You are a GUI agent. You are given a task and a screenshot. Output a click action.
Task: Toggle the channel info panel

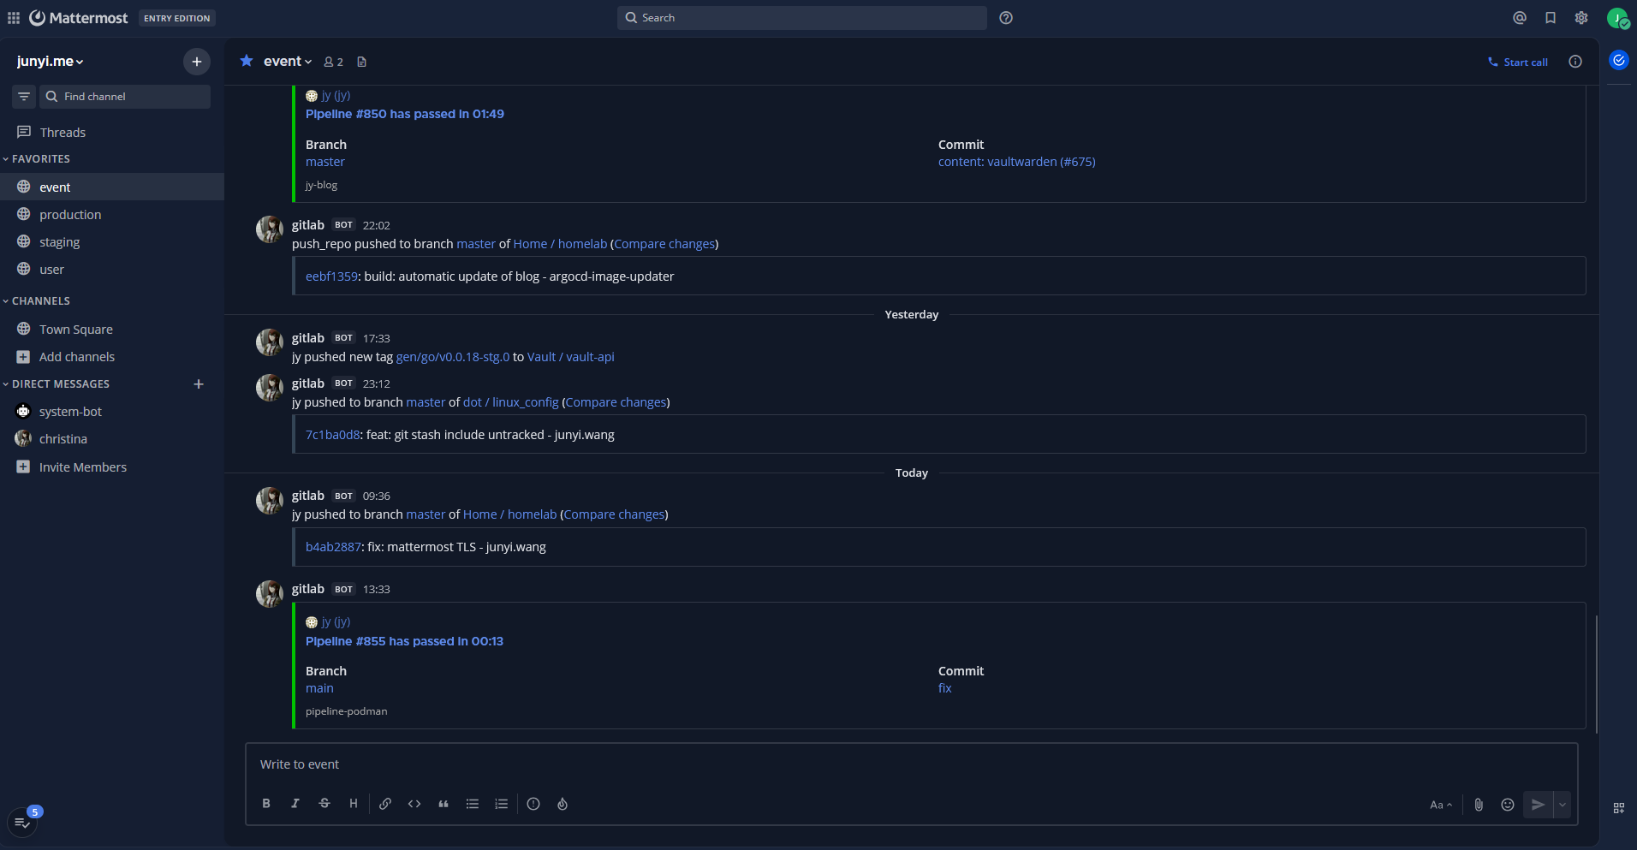click(x=1575, y=62)
